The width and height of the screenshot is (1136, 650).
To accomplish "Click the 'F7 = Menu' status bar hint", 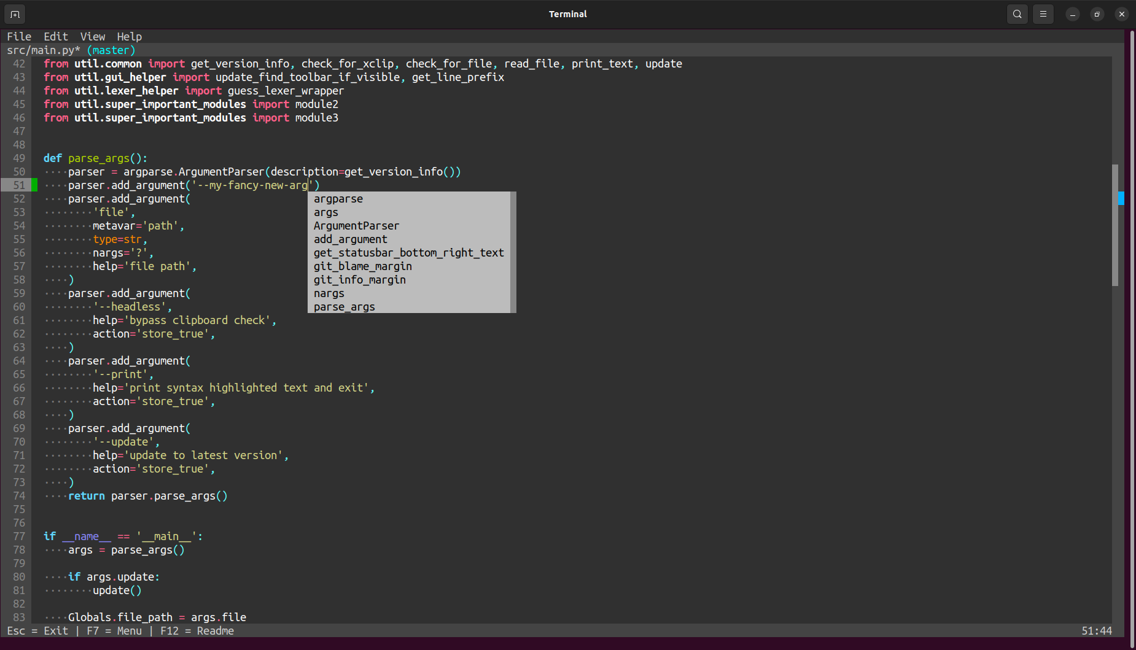I will pos(114,631).
